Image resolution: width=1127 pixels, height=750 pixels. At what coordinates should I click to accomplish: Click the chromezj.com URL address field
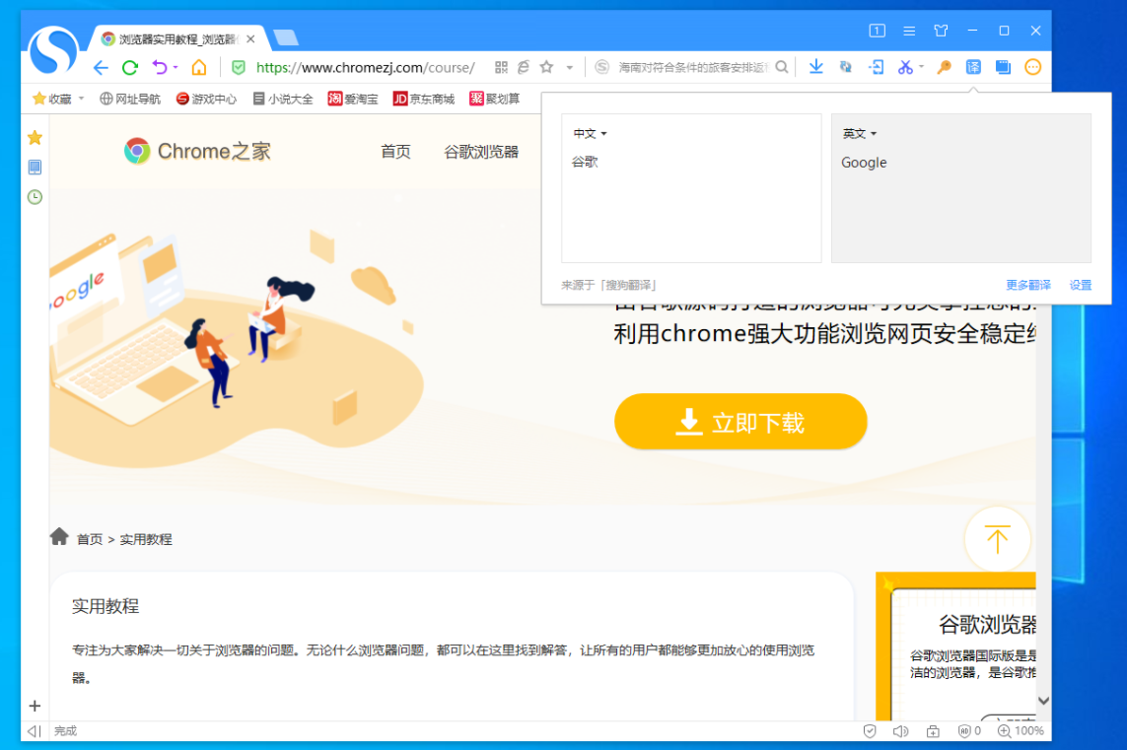coord(365,68)
